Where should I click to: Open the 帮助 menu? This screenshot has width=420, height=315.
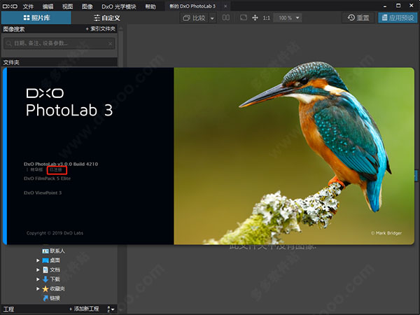[x=150, y=6]
